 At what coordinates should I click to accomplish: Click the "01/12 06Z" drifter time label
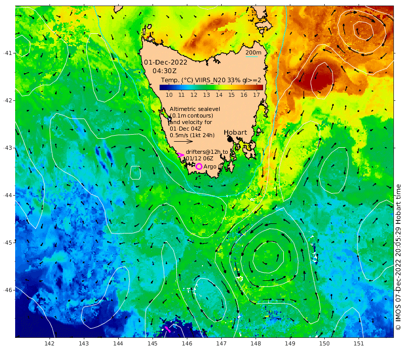[199, 158]
